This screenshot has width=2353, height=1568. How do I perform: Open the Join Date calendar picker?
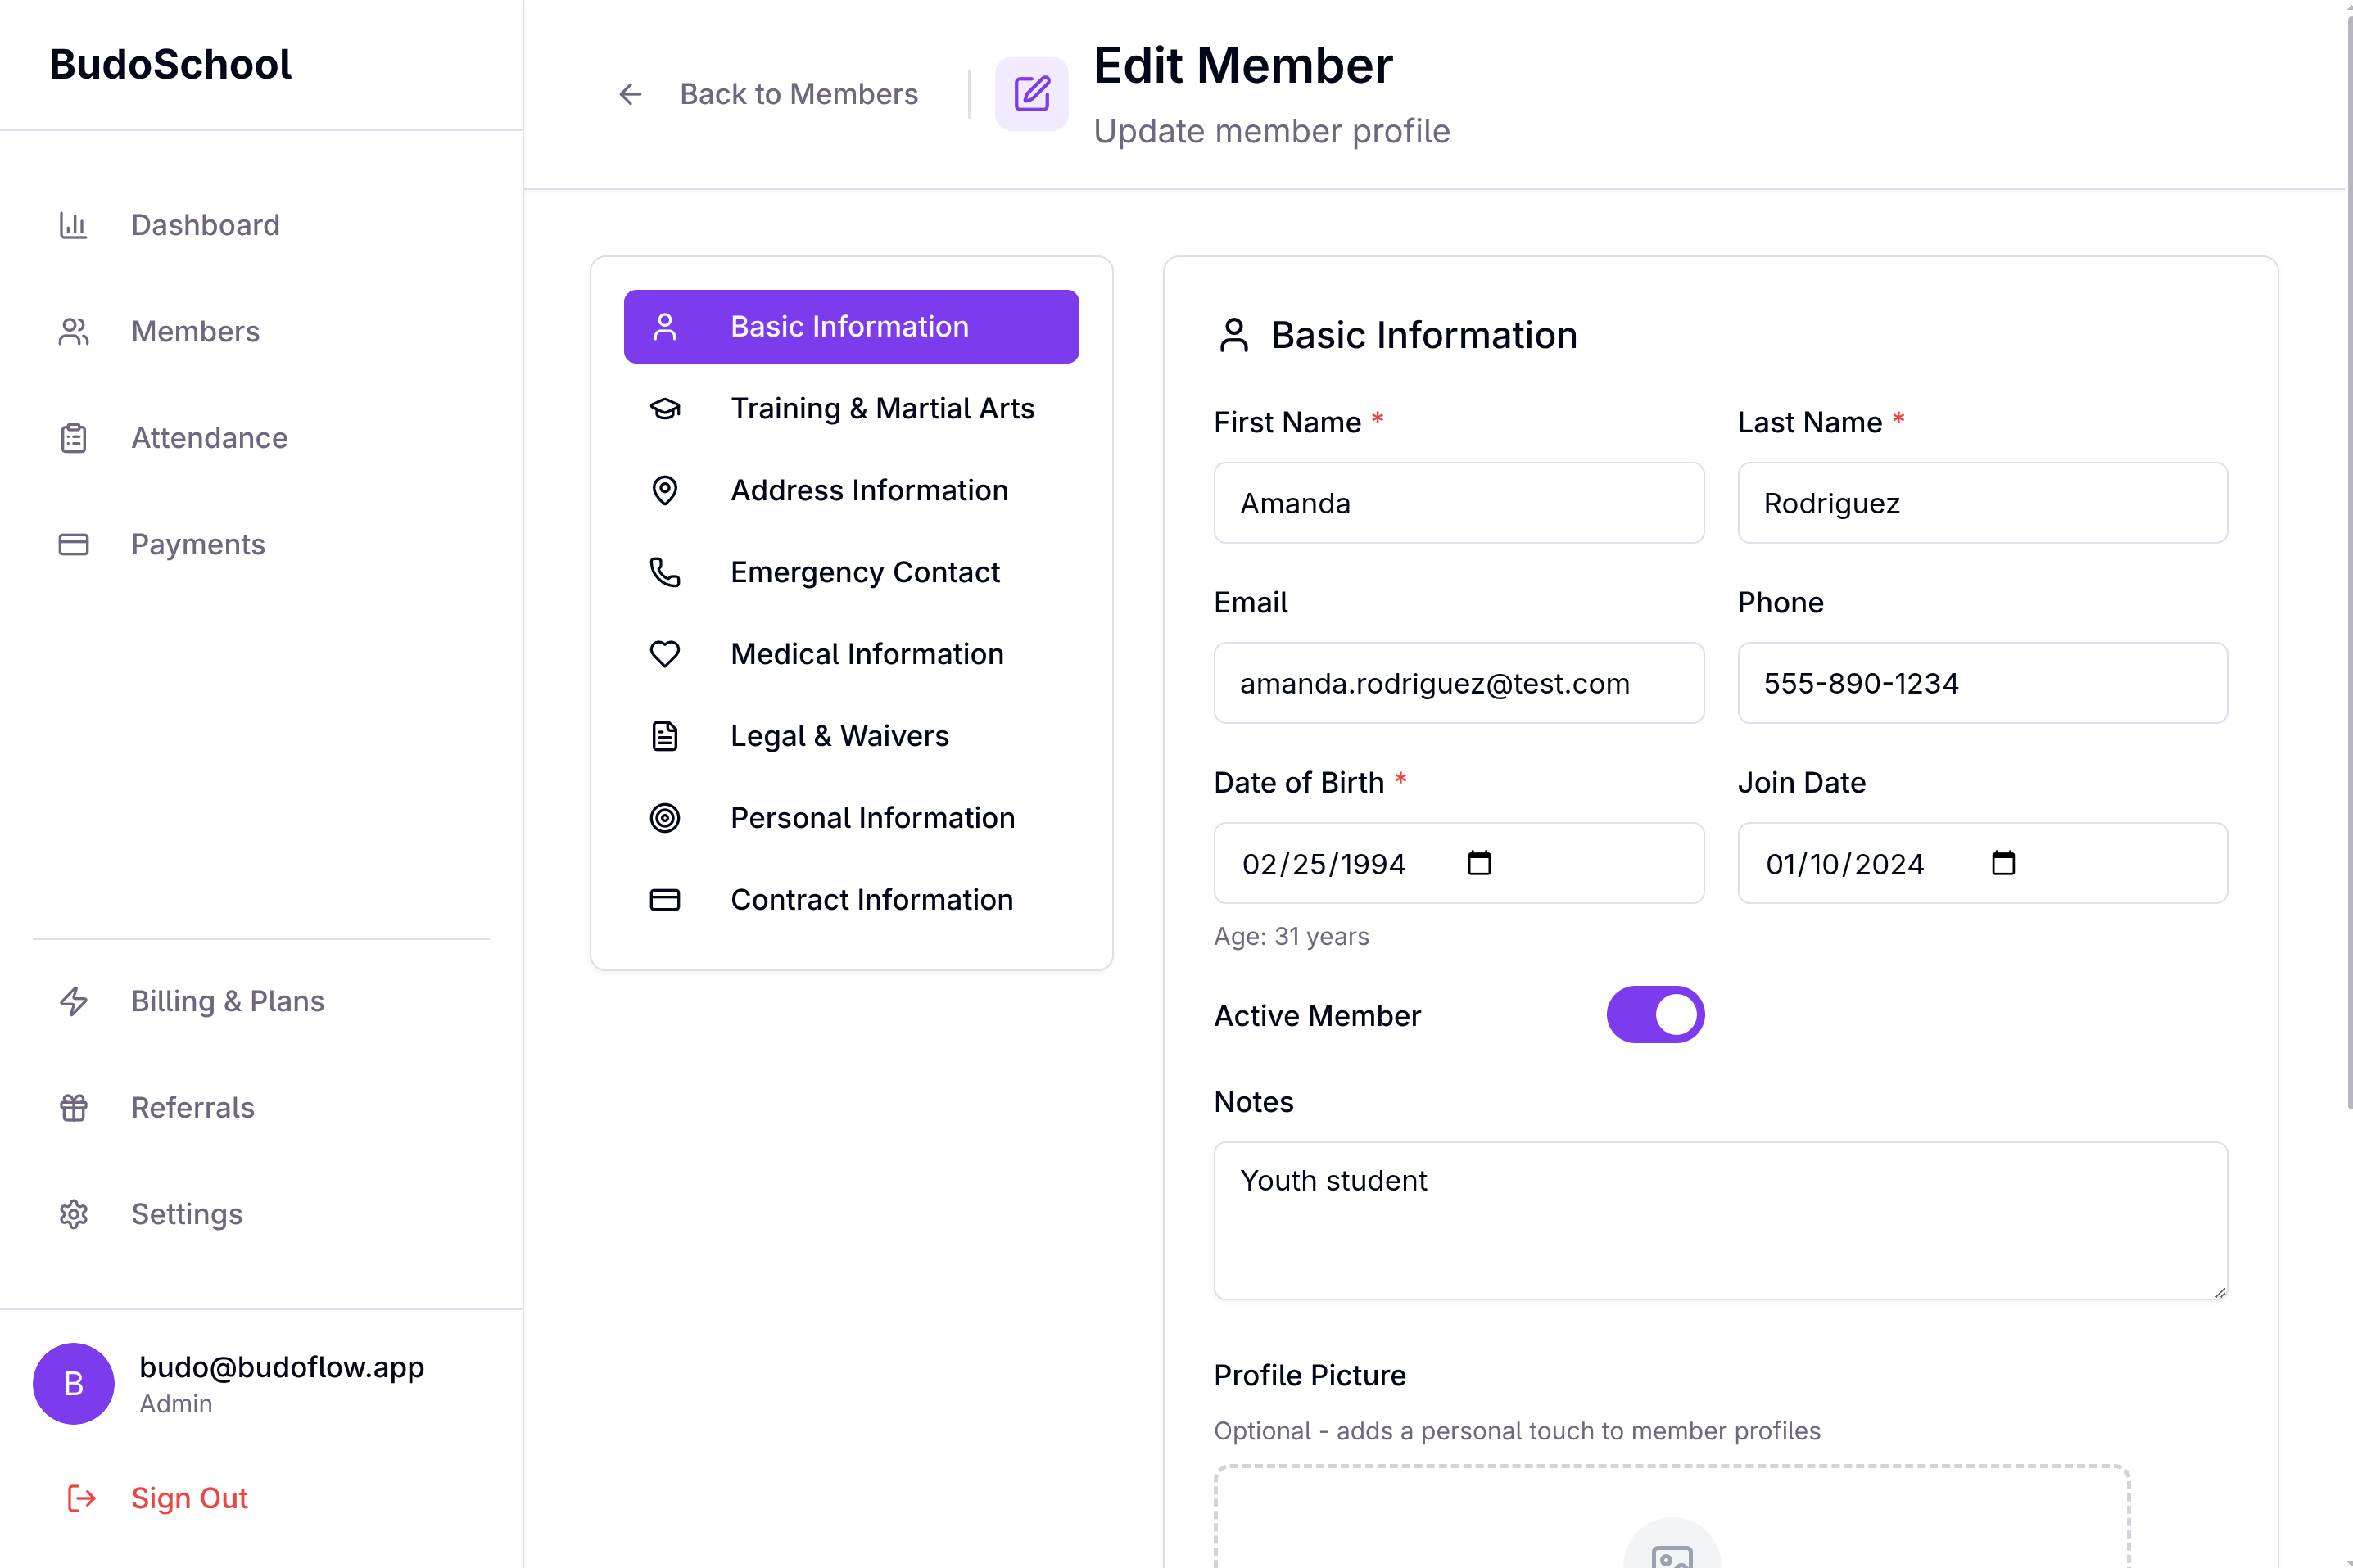coord(2003,863)
